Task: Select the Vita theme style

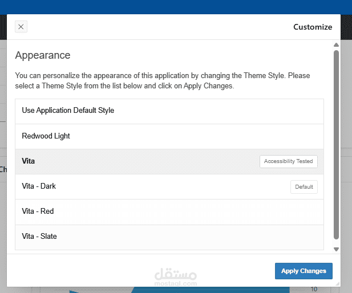Action: (29, 161)
